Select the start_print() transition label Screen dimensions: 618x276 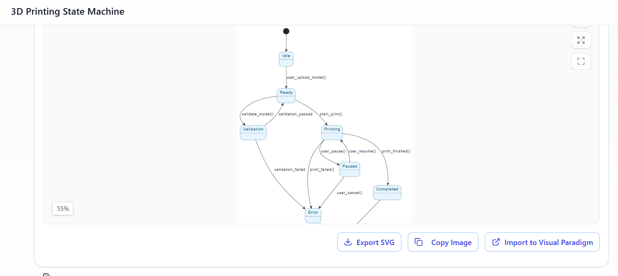click(331, 114)
